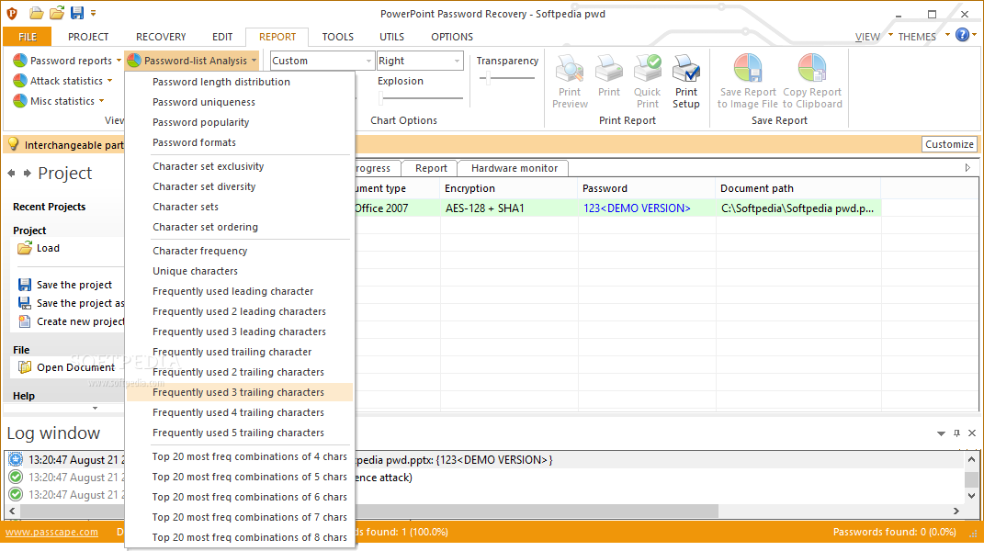Select Top 20 most freq combinations of 6 chars
Screen dimensions: 984x551
coord(239,497)
